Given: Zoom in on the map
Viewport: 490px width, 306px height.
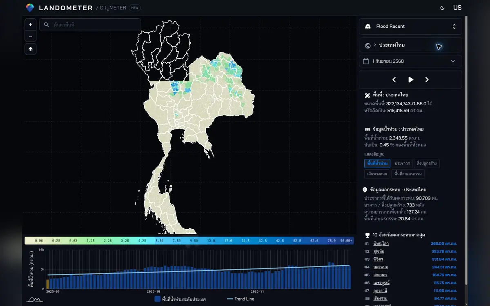Looking at the screenshot, I should click(x=31, y=24).
